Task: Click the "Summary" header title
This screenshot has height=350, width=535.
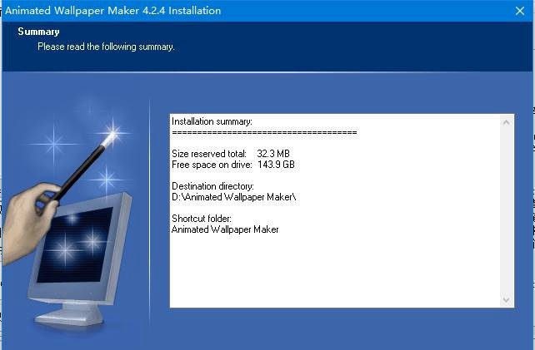Action: coord(38,32)
